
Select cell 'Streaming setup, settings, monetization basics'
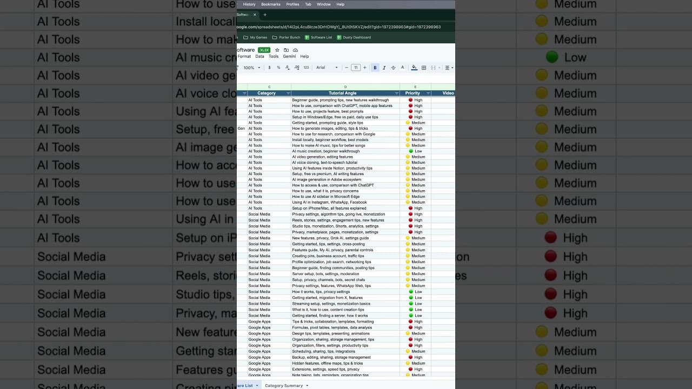coord(345,304)
